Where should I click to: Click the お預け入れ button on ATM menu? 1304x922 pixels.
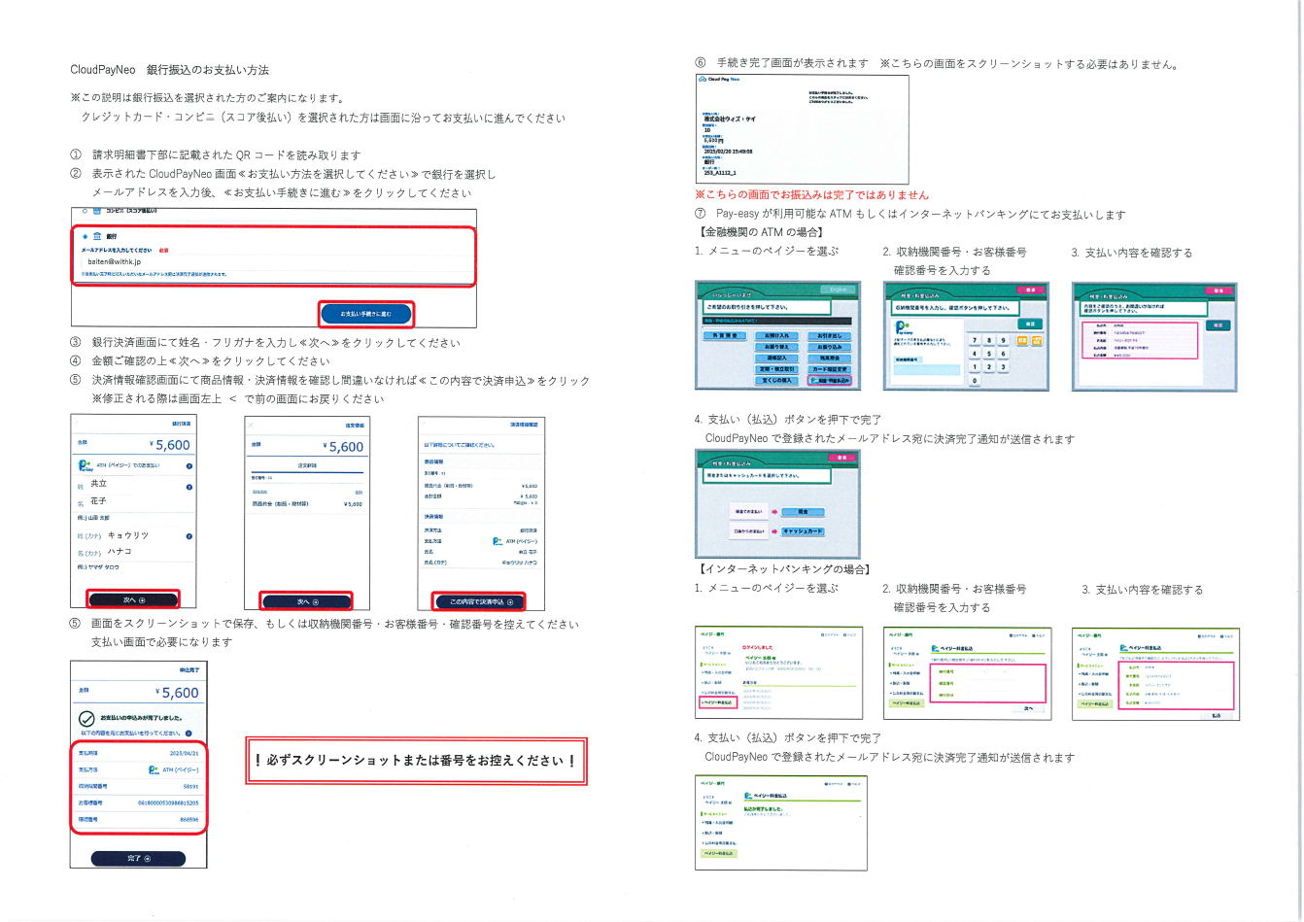coord(776,335)
